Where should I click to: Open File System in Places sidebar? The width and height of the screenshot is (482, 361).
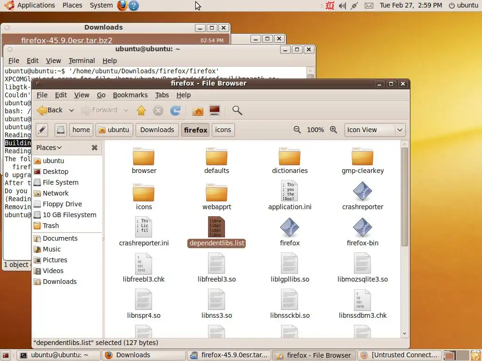(61, 182)
